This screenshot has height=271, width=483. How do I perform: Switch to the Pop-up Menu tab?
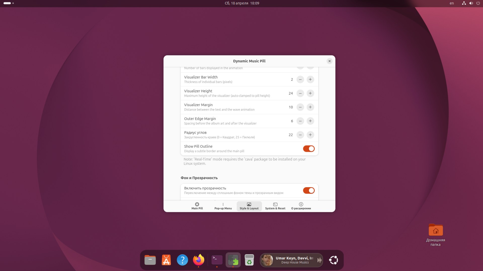(223, 206)
